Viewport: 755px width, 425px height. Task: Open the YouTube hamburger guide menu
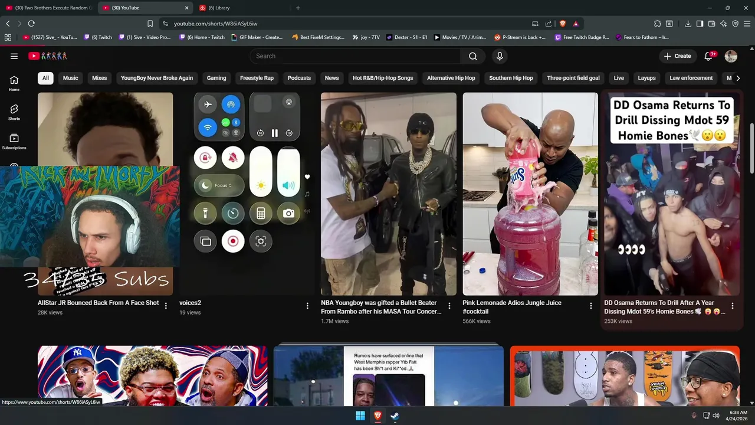point(14,56)
